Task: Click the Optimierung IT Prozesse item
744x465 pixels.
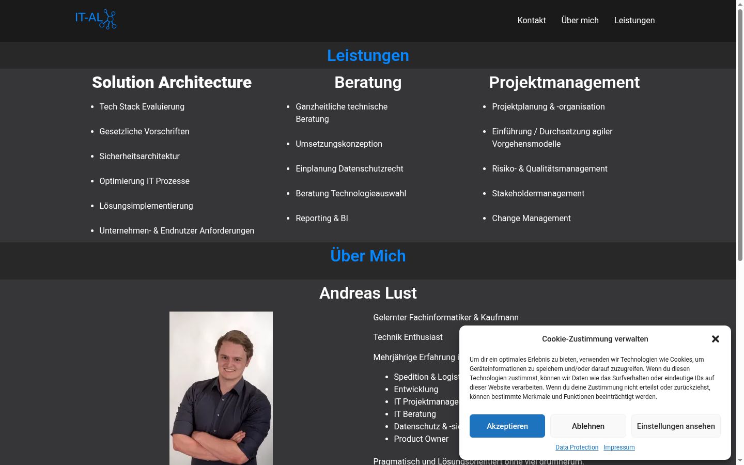Action: tap(145, 181)
